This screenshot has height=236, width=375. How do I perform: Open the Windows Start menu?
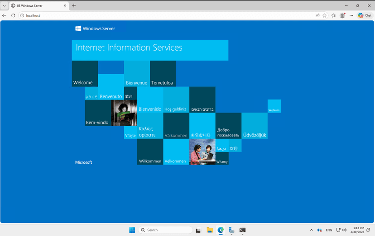click(132, 230)
